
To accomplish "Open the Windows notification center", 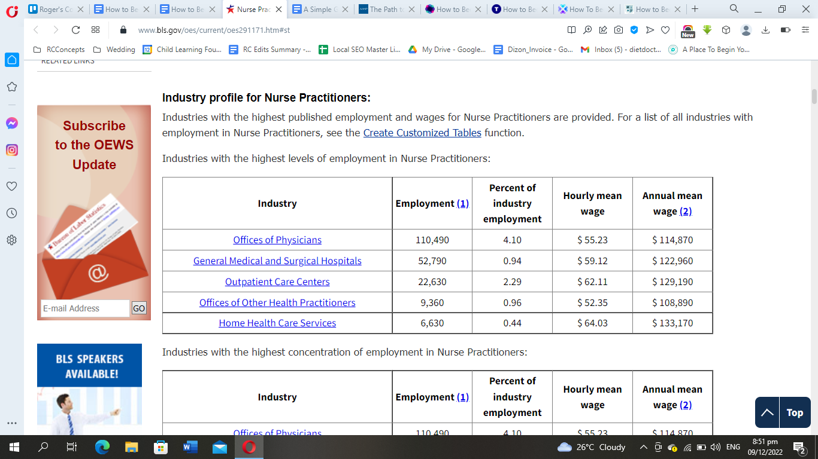I will pyautogui.click(x=799, y=447).
